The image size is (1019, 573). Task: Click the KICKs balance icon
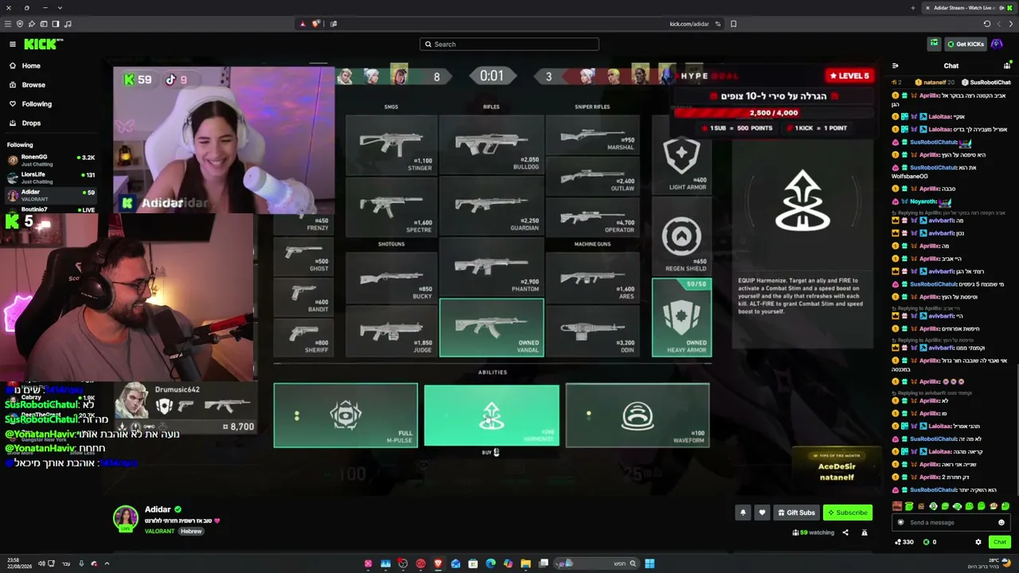(x=926, y=542)
